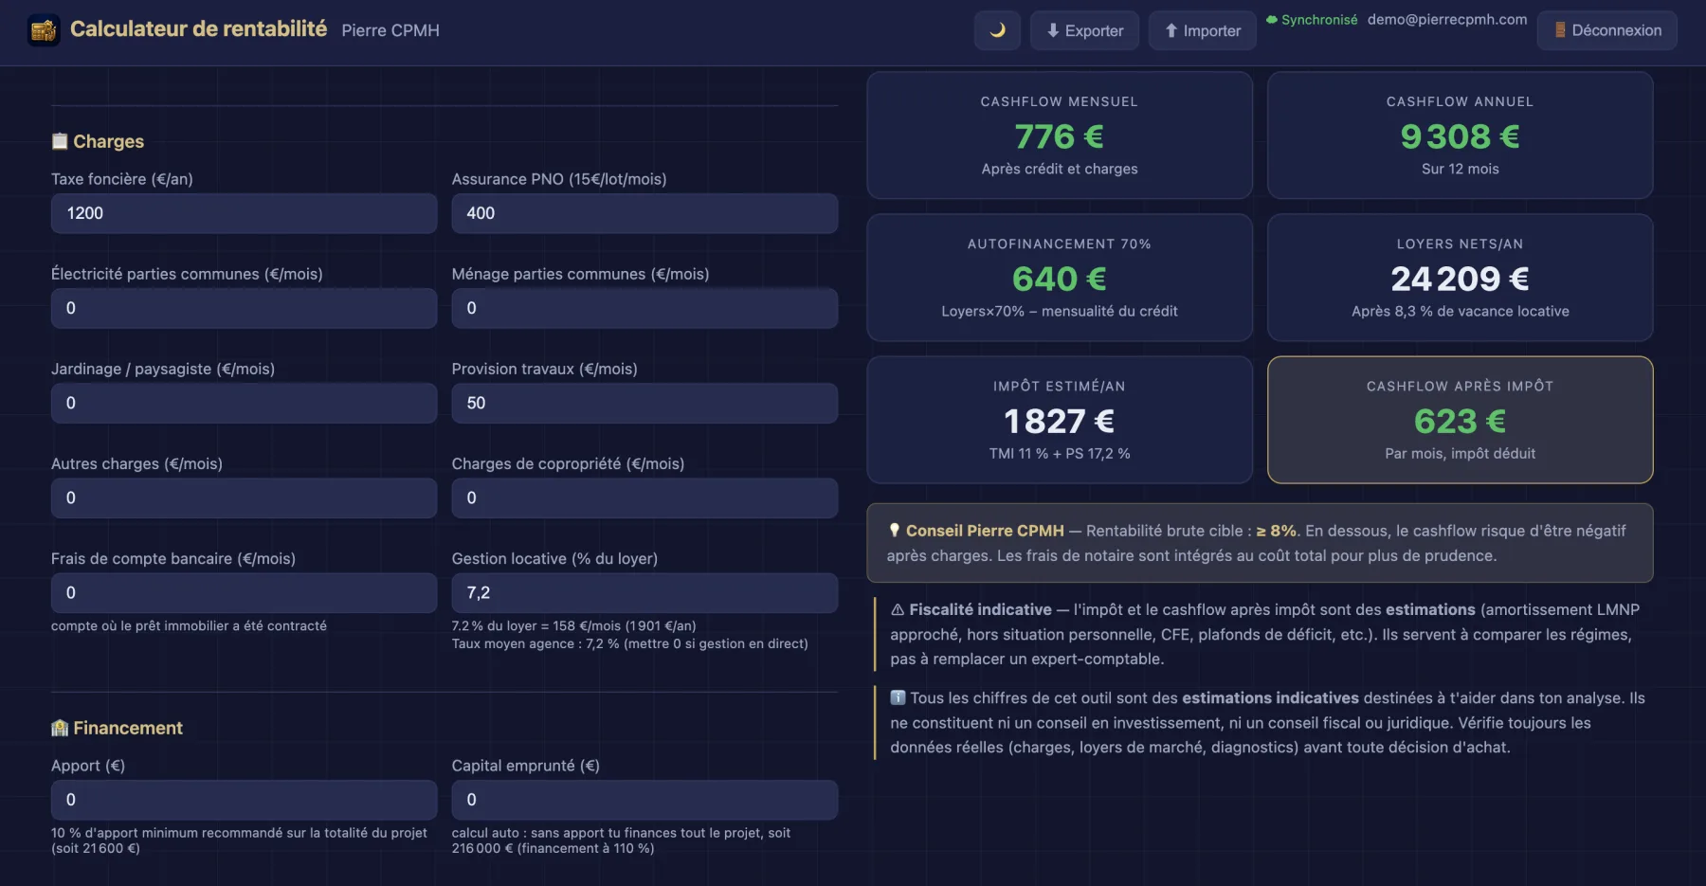Click the Apport (€) input field
The width and height of the screenshot is (1706, 886).
click(x=245, y=800)
